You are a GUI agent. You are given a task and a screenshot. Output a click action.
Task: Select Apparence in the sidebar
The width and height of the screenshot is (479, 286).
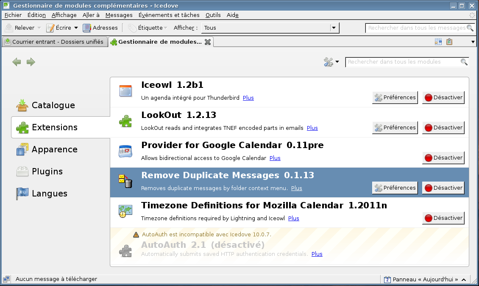click(x=54, y=149)
